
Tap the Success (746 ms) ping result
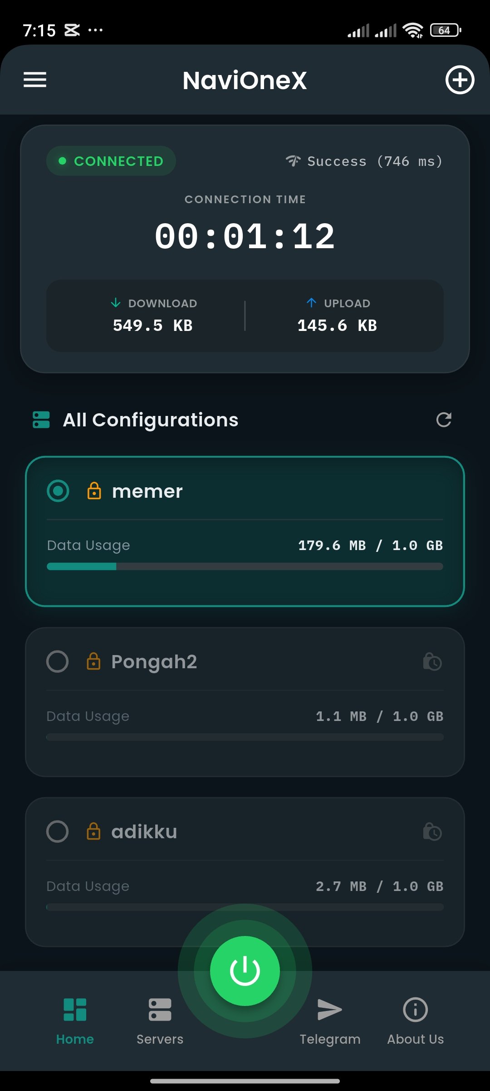coord(375,160)
